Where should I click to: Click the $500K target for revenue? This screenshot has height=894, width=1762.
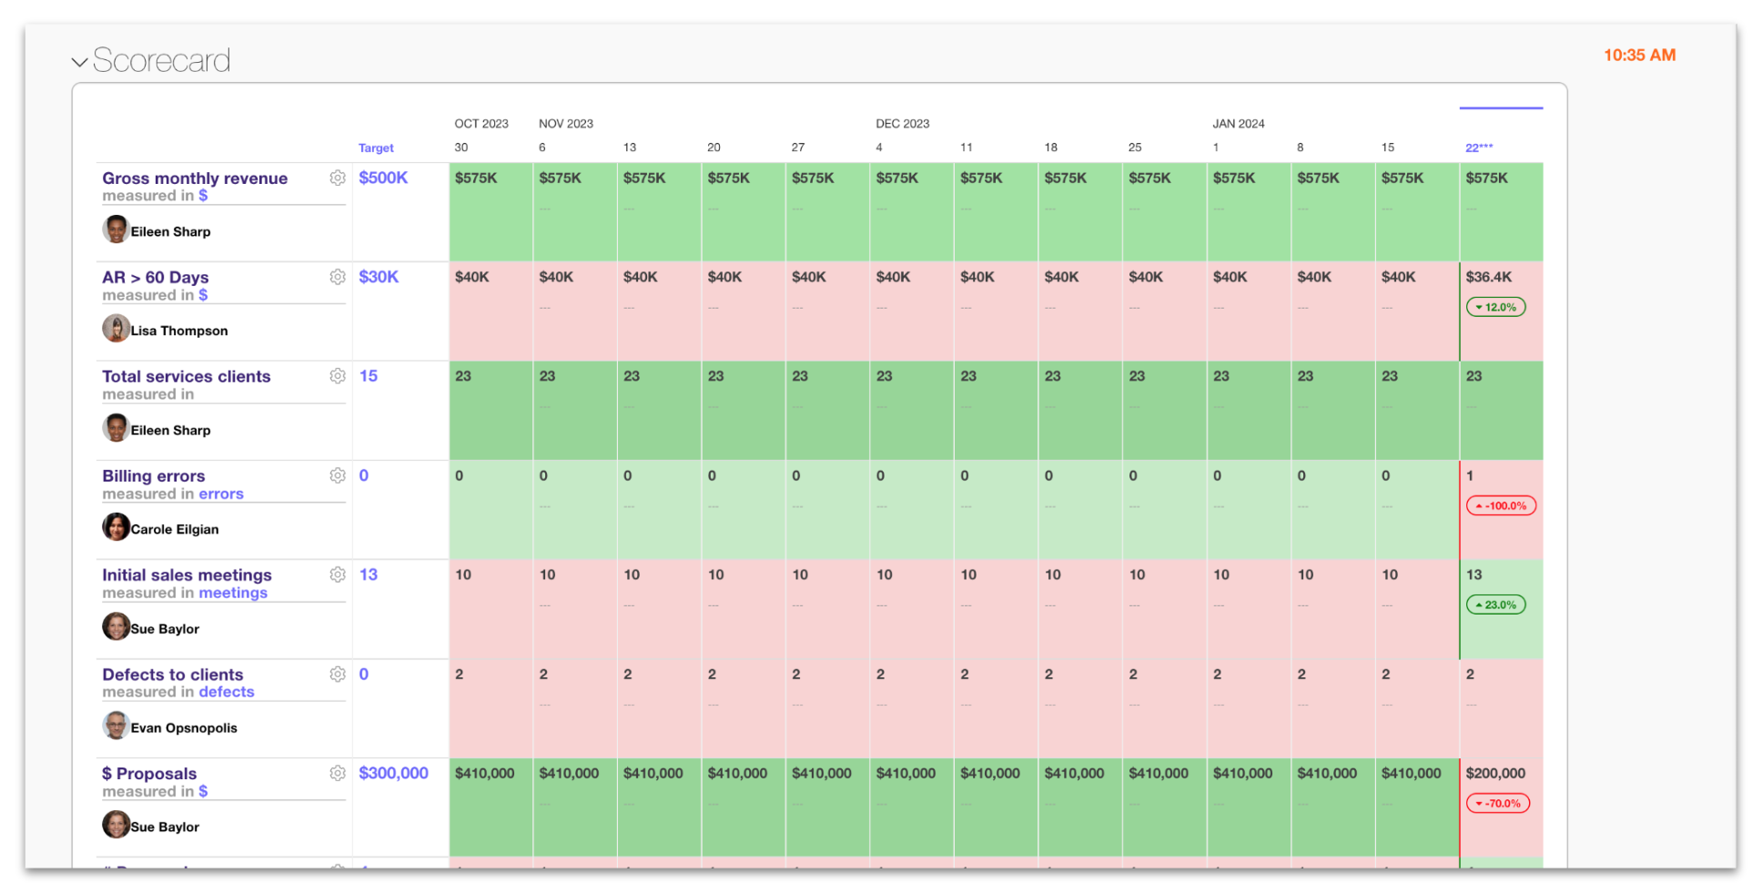point(383,178)
